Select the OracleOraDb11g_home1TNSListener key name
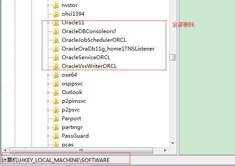The image size is (235, 166). tap(108, 49)
